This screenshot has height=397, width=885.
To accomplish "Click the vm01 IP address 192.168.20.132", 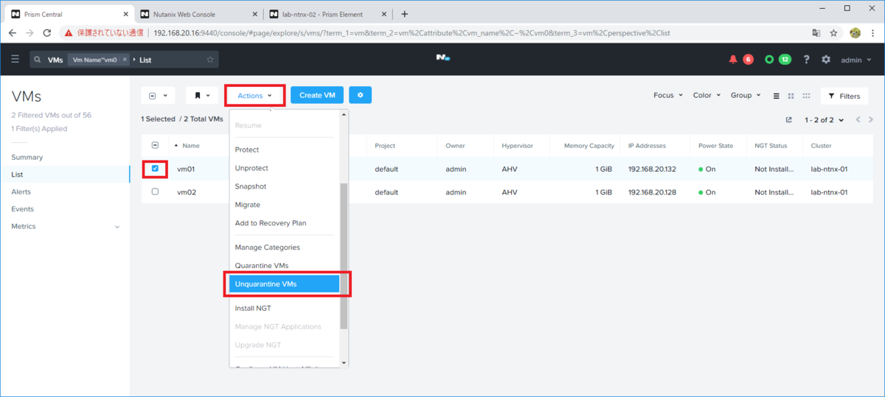I will [x=652, y=169].
